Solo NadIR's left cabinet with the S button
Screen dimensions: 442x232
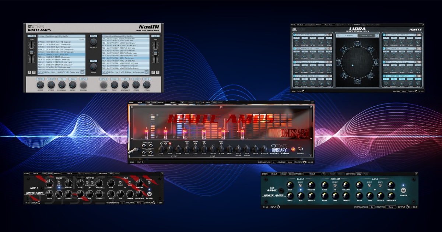pos(29,73)
